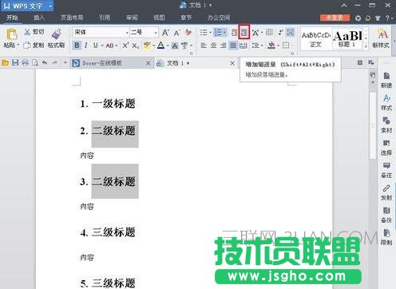The height and width of the screenshot is (289, 396).
Task: Click the Paste (粘贴) clipboard icon
Action: (x=11, y=34)
